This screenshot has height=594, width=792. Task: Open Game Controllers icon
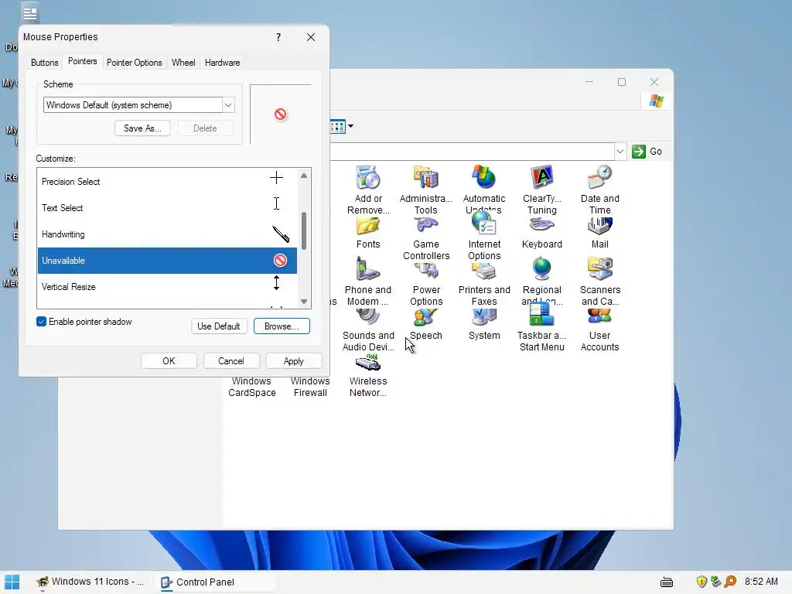click(426, 227)
